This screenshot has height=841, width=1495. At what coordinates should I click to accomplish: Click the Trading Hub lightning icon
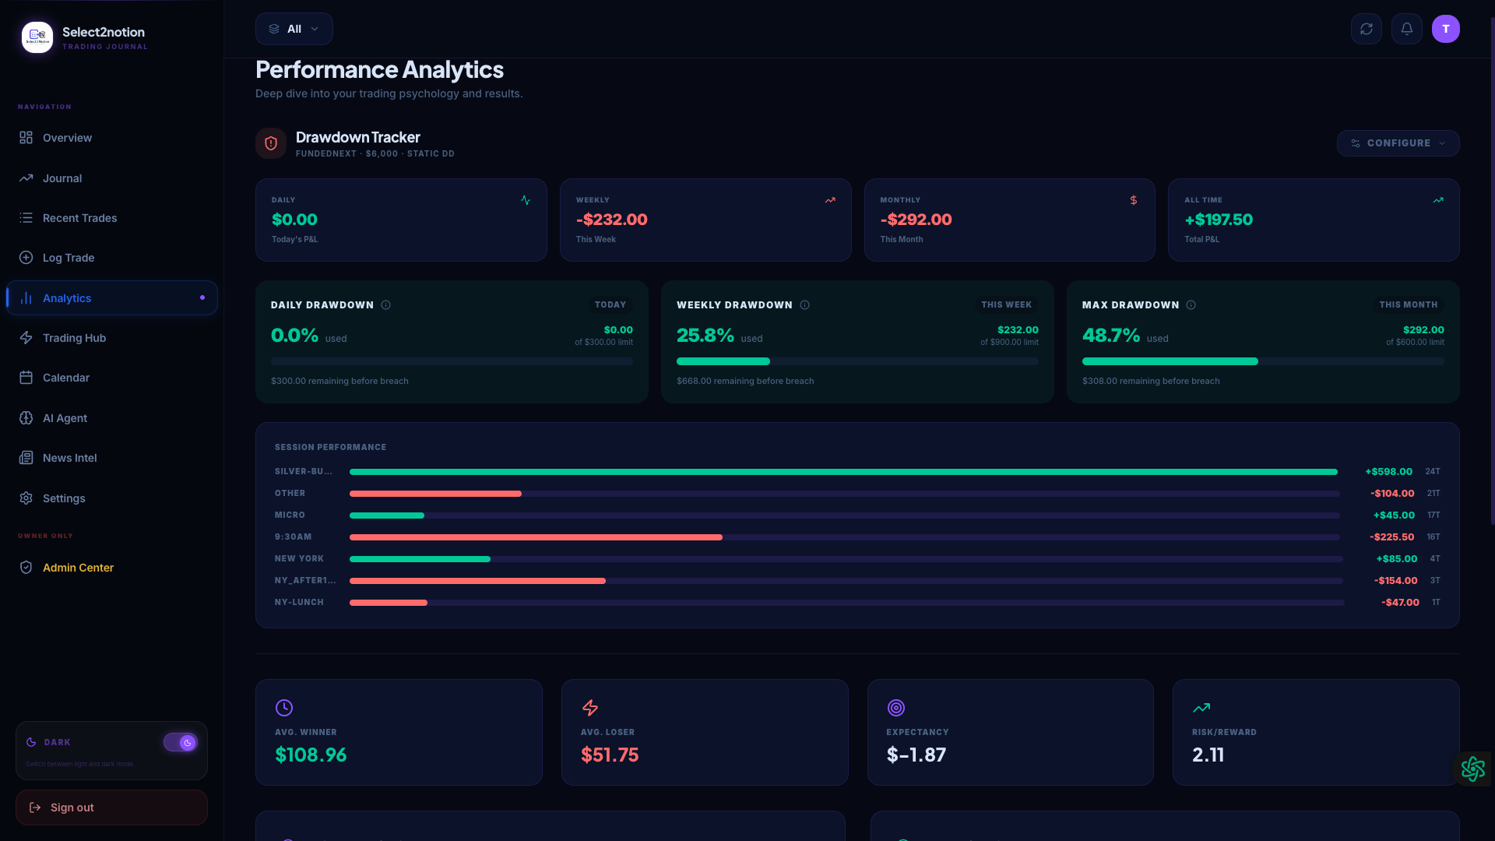tap(26, 338)
